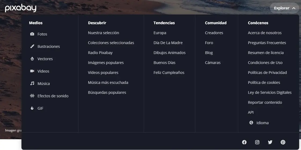Open Condiciones de Uso

coord(265,63)
